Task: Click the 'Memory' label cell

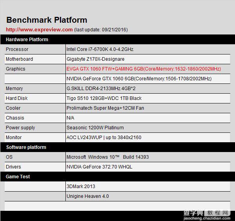Action: (35, 89)
